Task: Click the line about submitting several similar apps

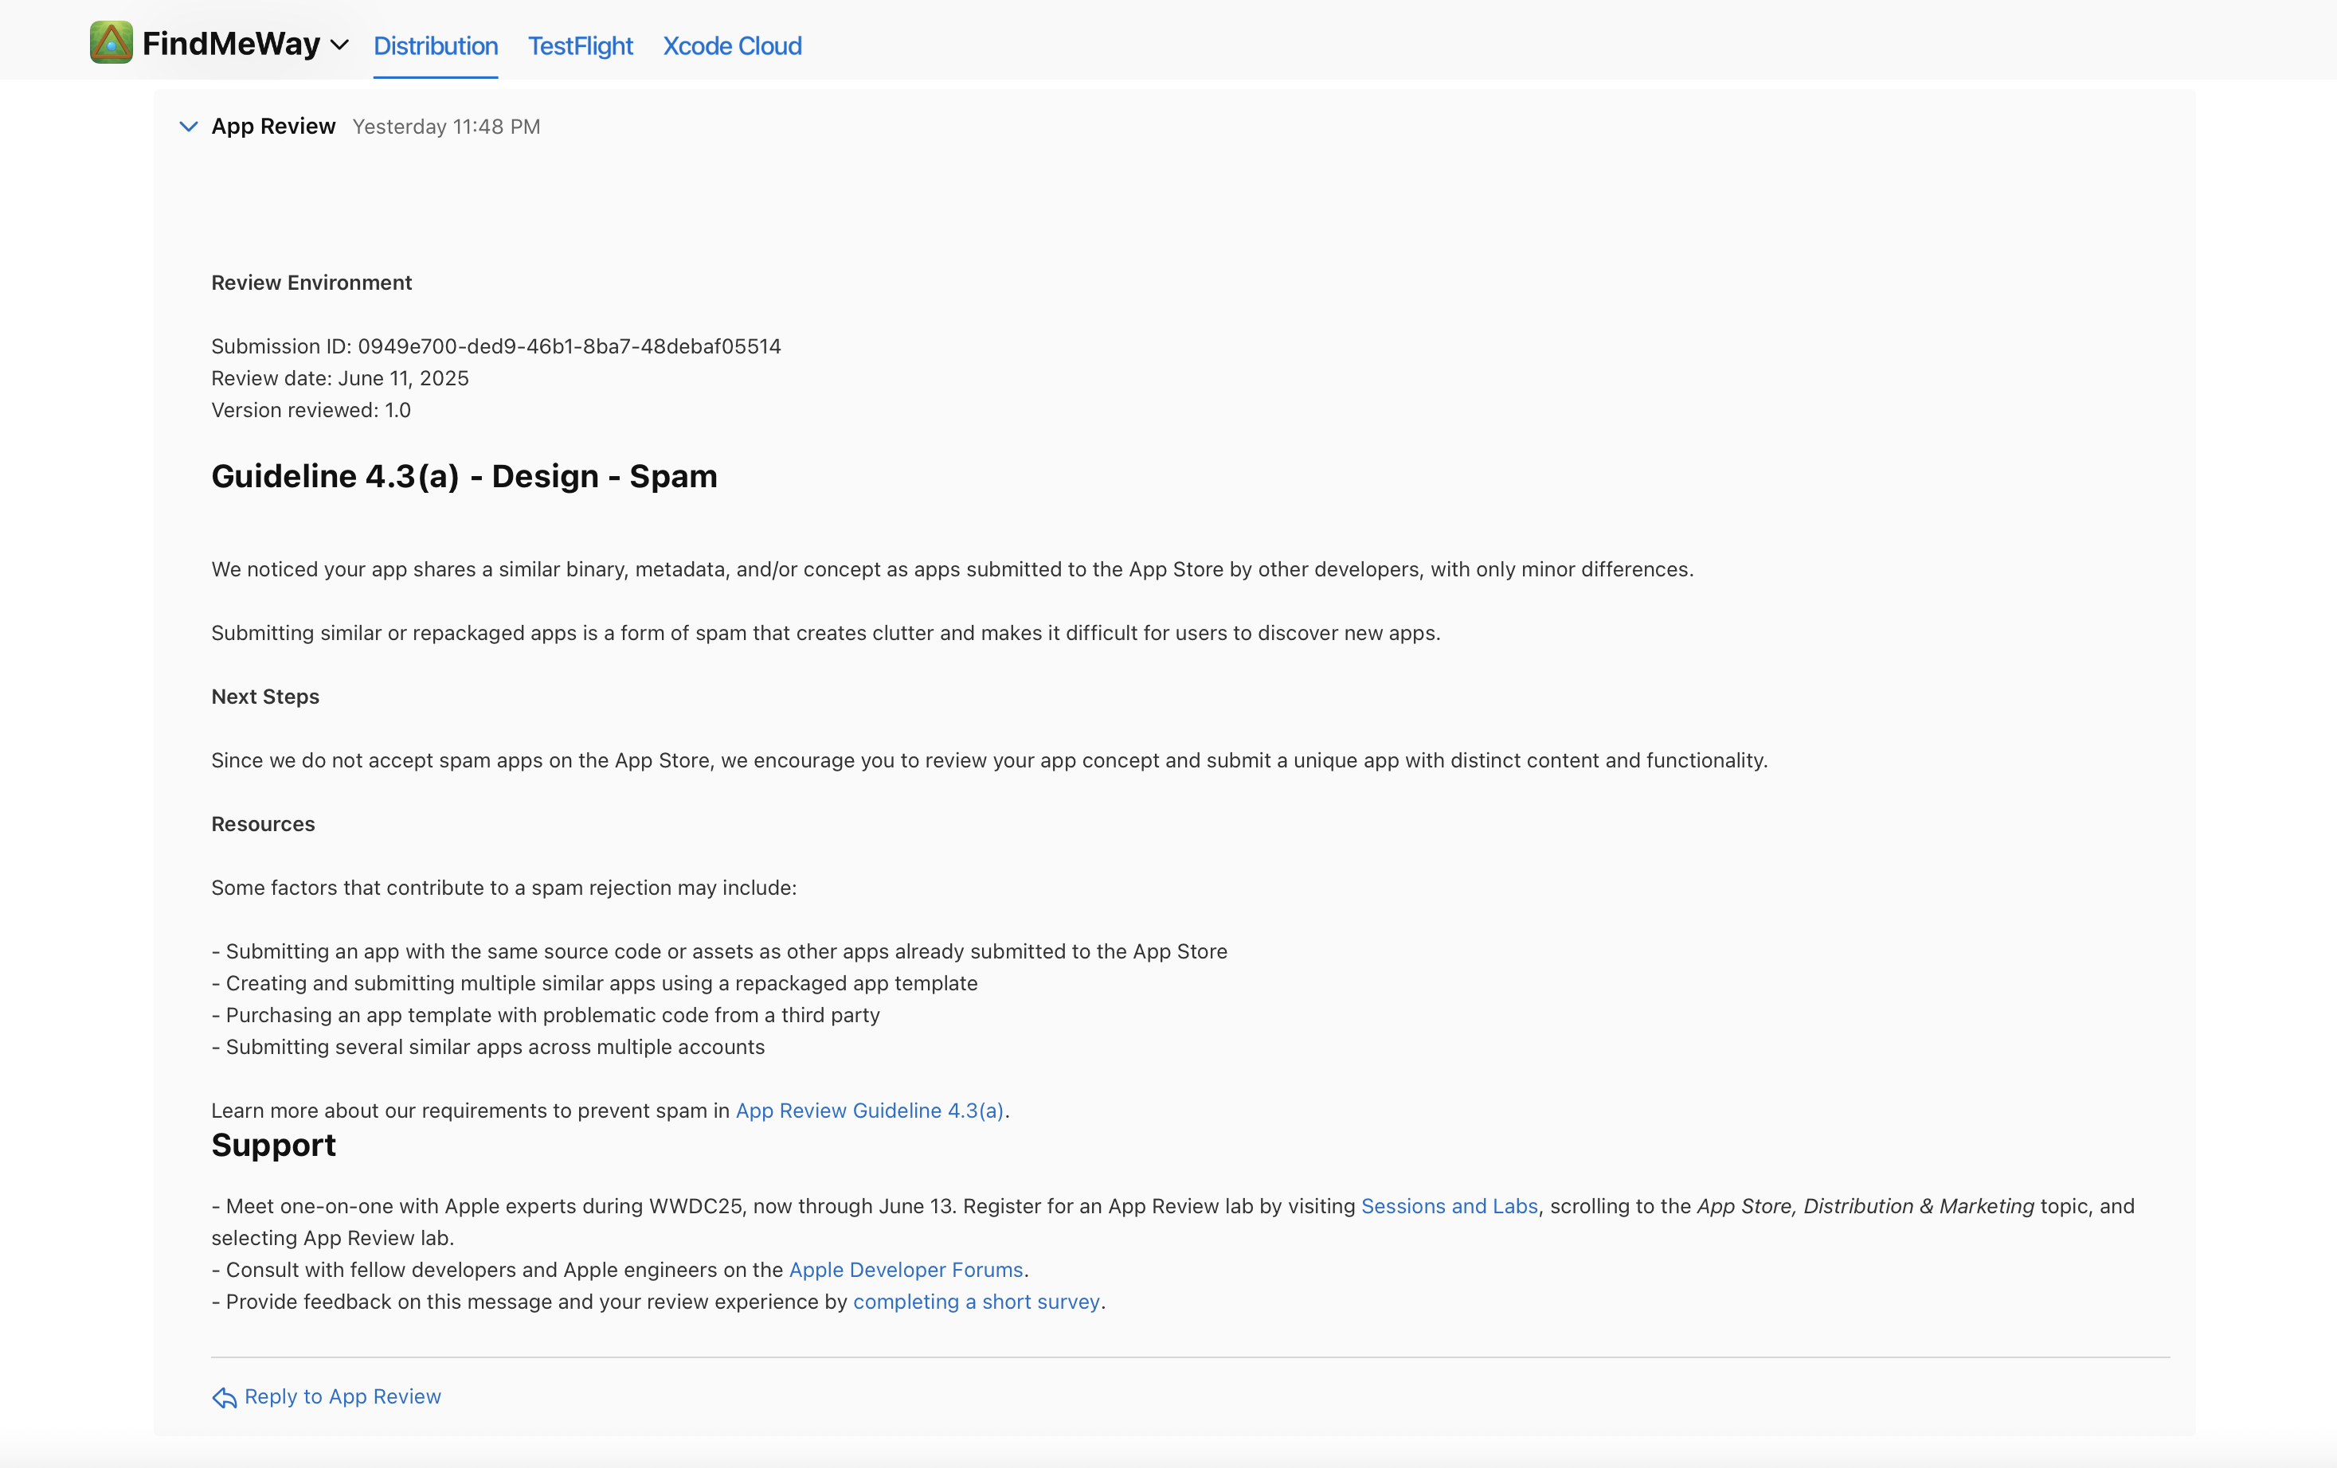Action: [488, 1047]
